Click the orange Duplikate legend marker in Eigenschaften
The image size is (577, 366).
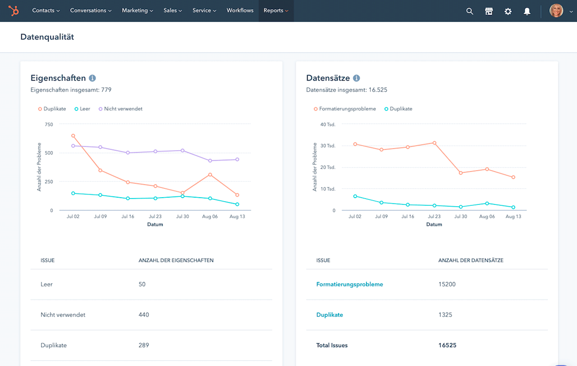40,109
